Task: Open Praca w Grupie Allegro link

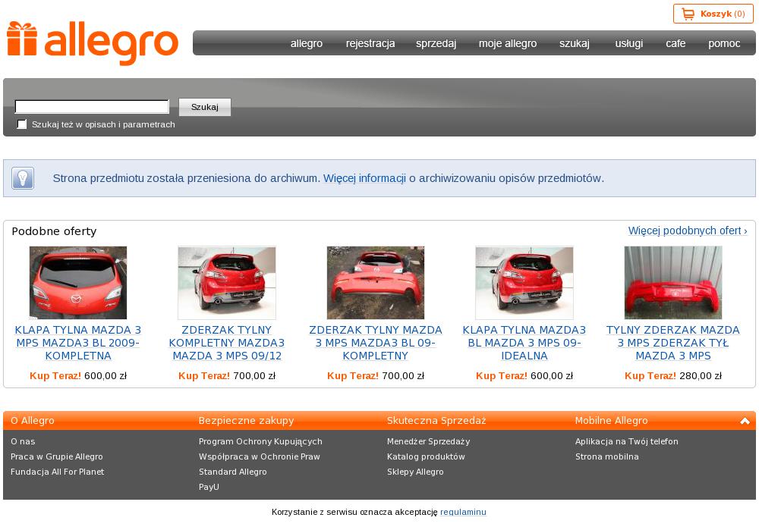Action: point(57,456)
